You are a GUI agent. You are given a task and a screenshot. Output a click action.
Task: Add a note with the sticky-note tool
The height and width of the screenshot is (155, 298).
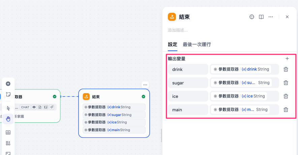tap(8, 94)
